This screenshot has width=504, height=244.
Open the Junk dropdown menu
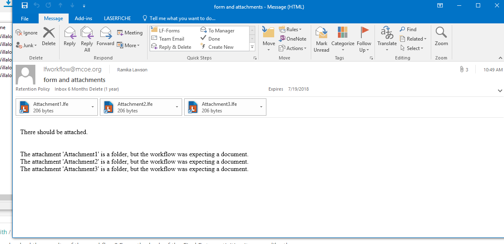coord(28,46)
